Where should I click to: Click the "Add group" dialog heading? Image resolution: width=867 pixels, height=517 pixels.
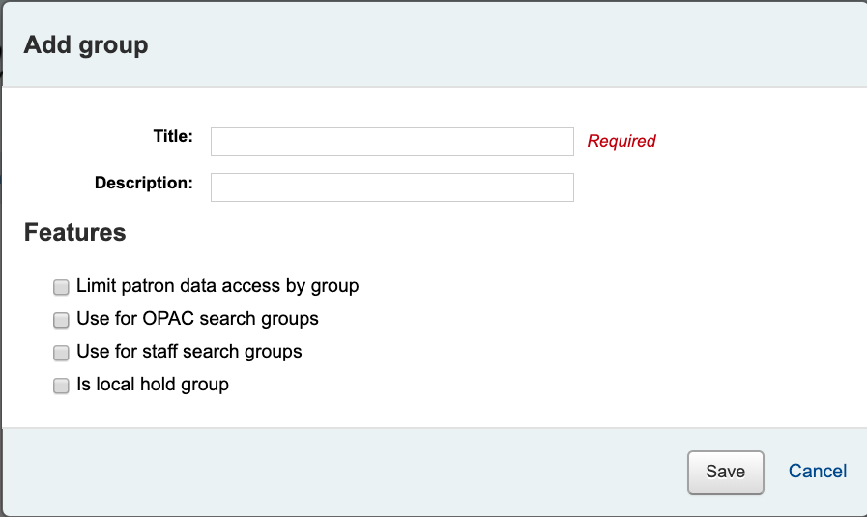pyautogui.click(x=86, y=45)
